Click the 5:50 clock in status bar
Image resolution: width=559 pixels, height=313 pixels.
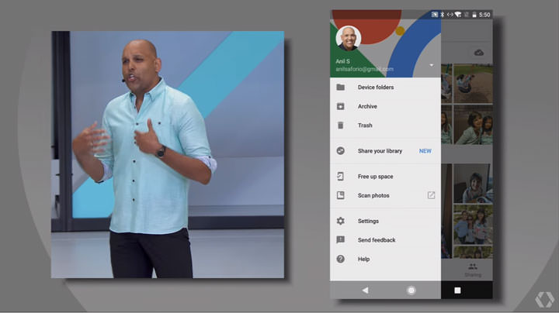click(484, 15)
